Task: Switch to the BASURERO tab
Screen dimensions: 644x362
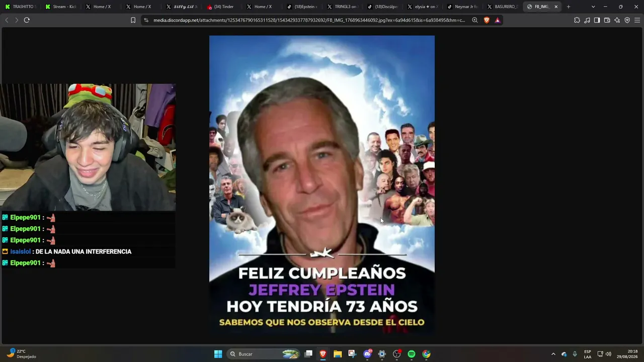Action: (503, 7)
